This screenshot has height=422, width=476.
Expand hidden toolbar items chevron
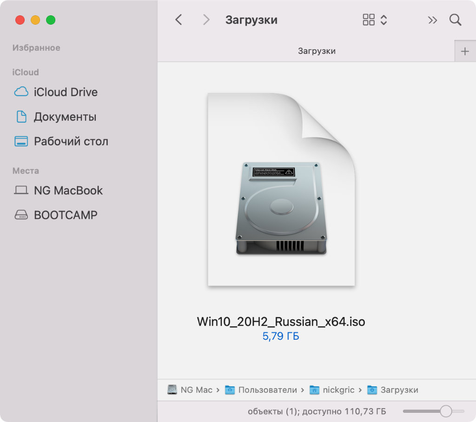coord(432,20)
